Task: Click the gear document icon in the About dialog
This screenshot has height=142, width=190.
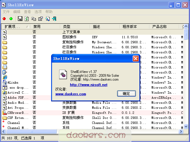Action: pos(63,74)
